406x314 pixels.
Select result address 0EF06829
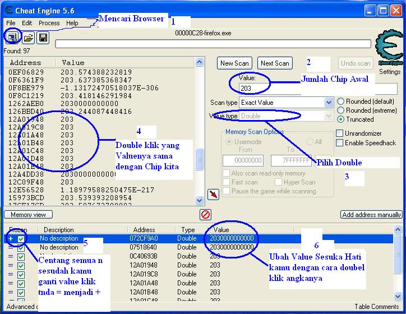(26, 72)
